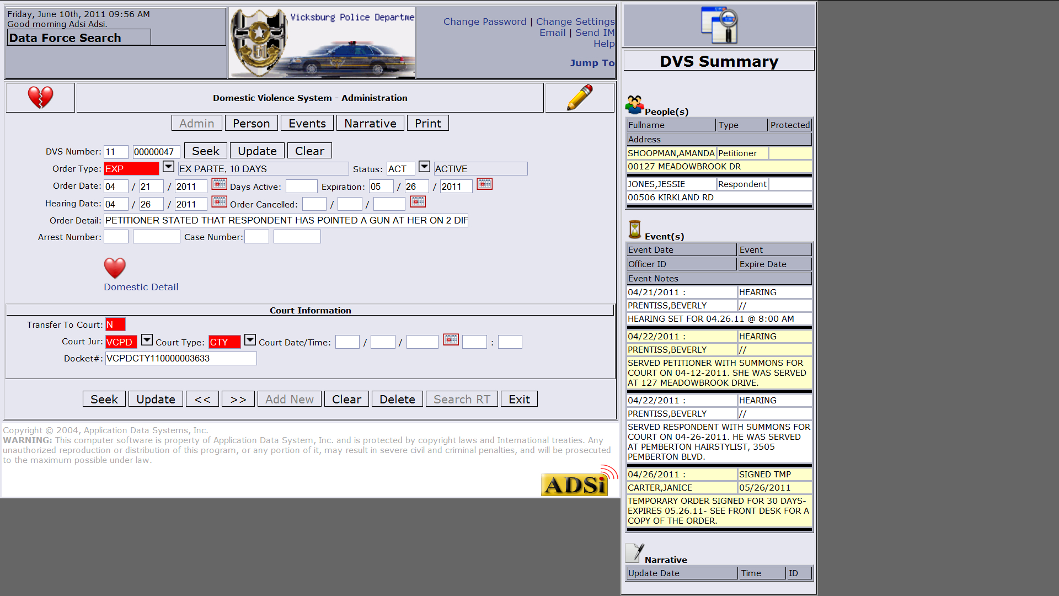The width and height of the screenshot is (1059, 596).
Task: Switch to the Person tab
Action: [x=251, y=123]
